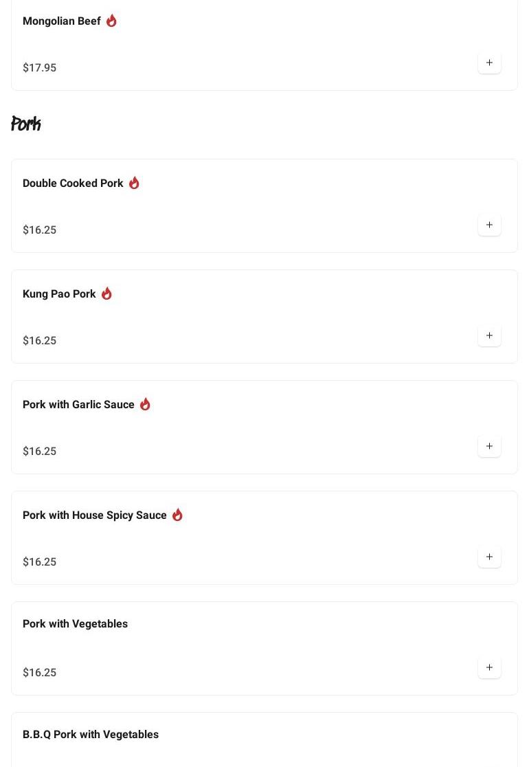
Task: Click the spicy flame icon beside Mongolian Beef
Action: point(111,21)
